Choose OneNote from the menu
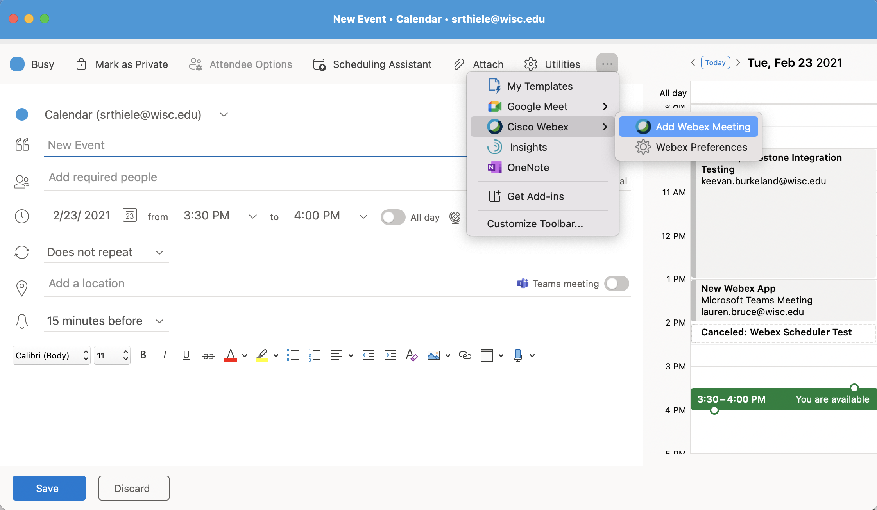The width and height of the screenshot is (877, 510). 542,168
